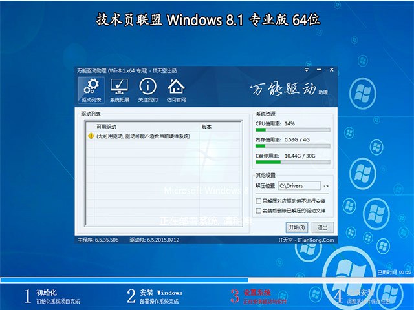Click the C盘使用率 disk usage bar
Image resolution: width=414 pixels, height=310 pixels.
pyautogui.click(x=292, y=162)
